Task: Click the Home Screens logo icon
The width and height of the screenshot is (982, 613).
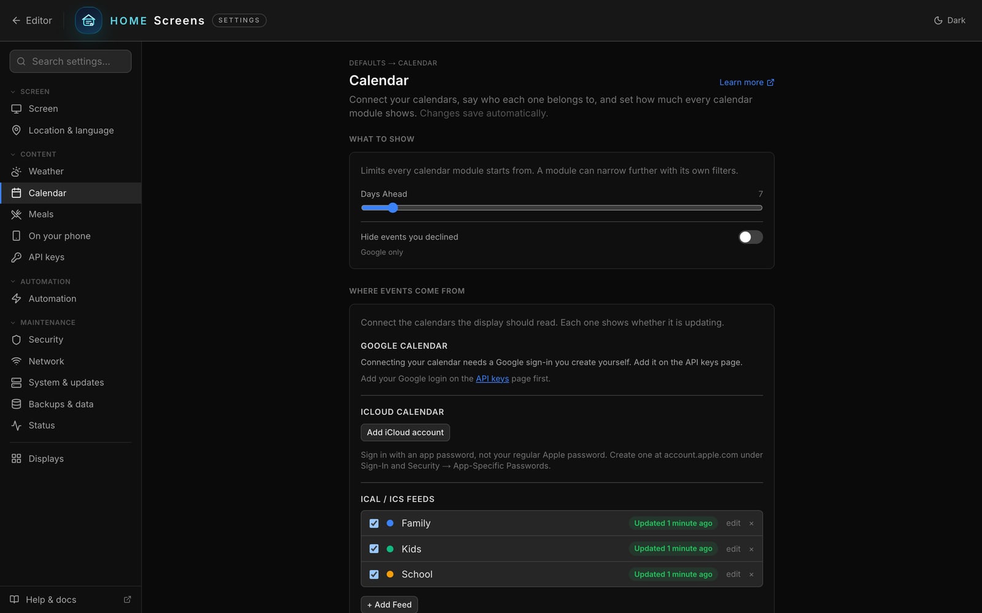Action: pos(88,20)
